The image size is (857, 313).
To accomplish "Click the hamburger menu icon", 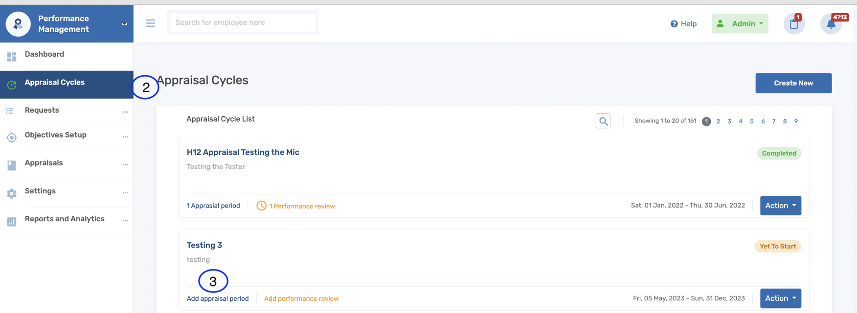I will pyautogui.click(x=151, y=23).
